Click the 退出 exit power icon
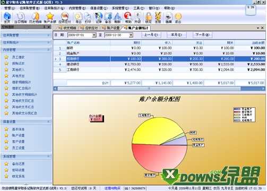The image size is (267, 191). click(x=178, y=18)
